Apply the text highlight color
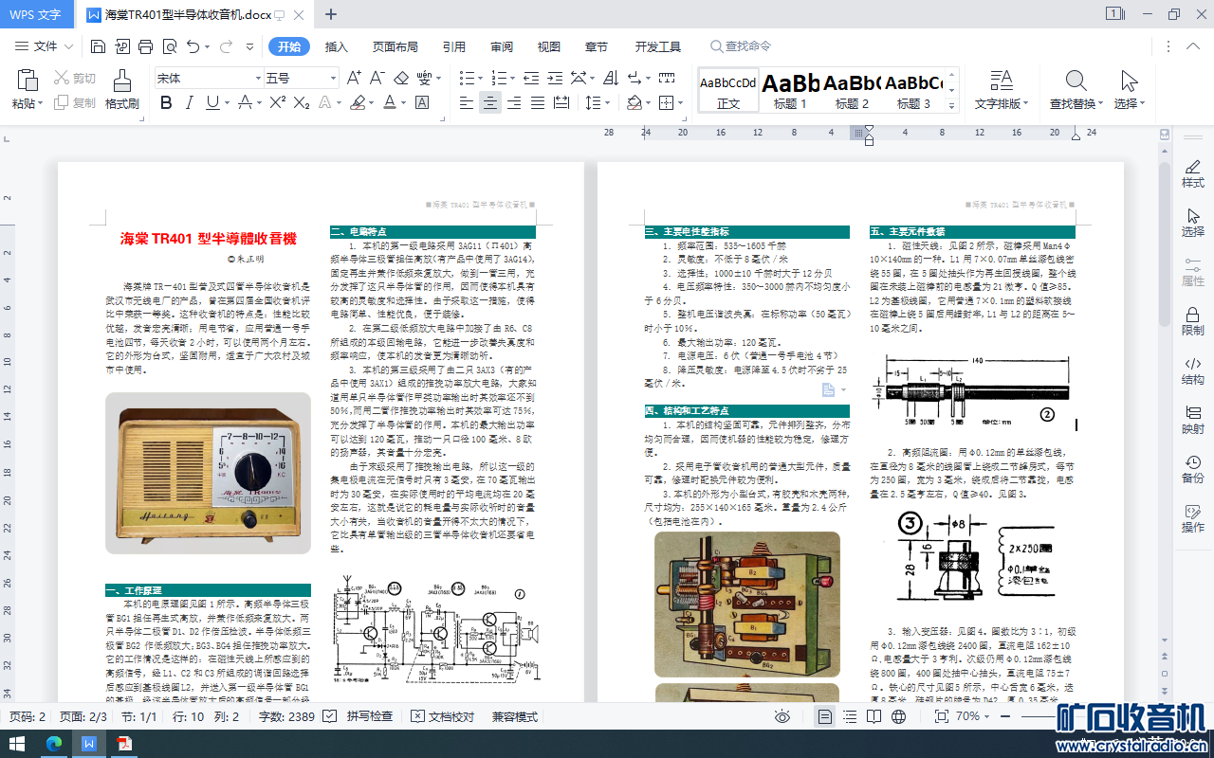The width and height of the screenshot is (1214, 758). pos(358,102)
